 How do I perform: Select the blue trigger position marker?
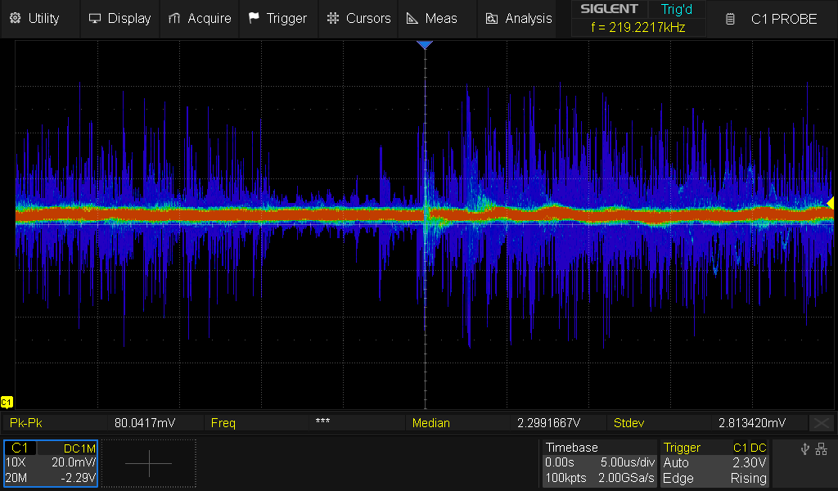coord(424,45)
